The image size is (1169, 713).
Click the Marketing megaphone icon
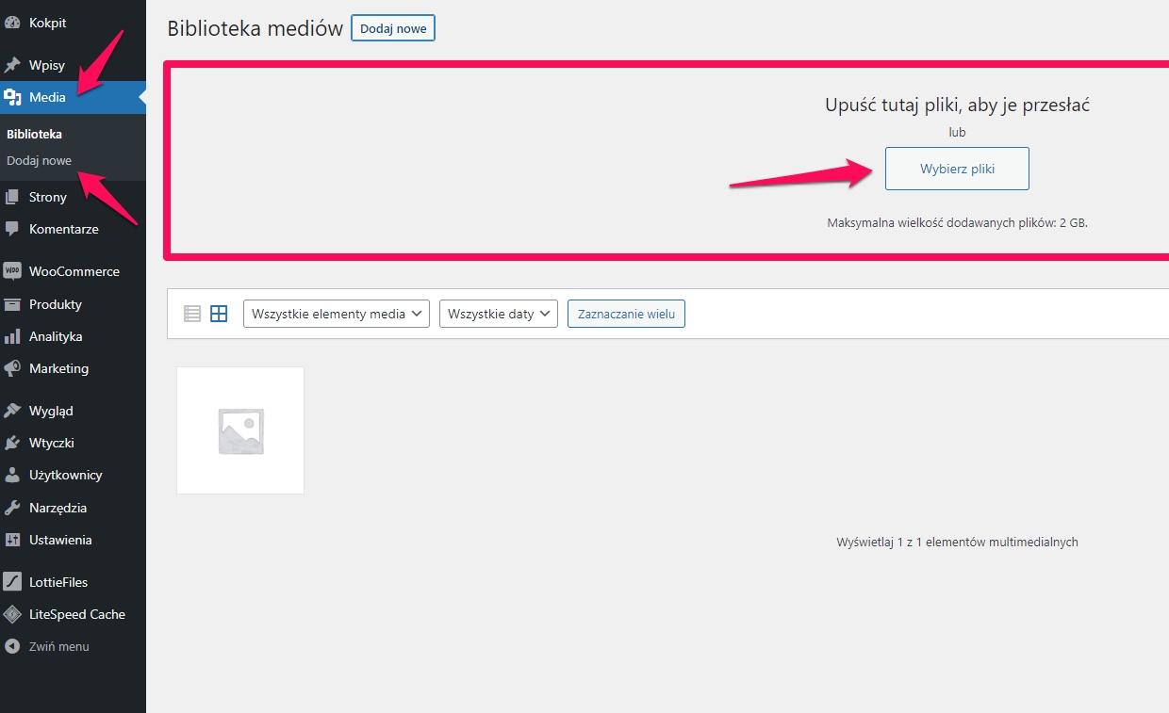[x=12, y=368]
